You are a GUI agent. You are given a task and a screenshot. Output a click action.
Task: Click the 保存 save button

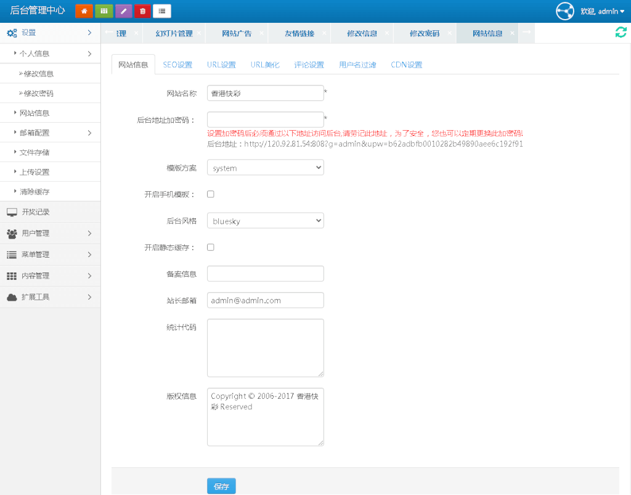[221, 486]
